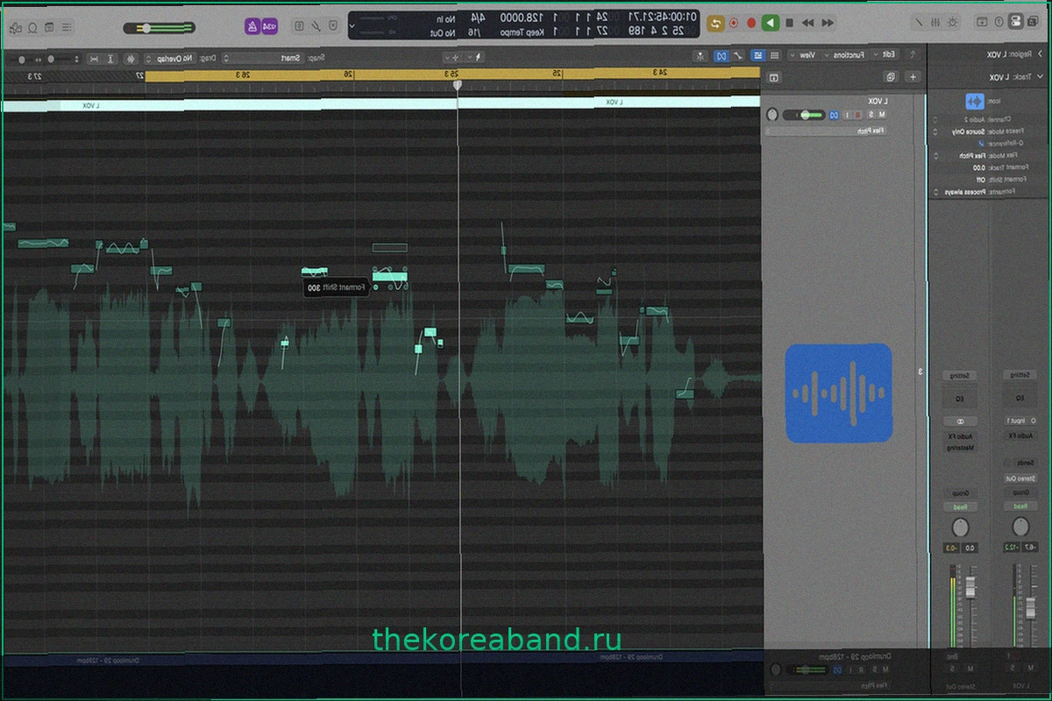Open Quick Help question mark icon
The width and height of the screenshot is (1052, 701).
click(x=999, y=23)
